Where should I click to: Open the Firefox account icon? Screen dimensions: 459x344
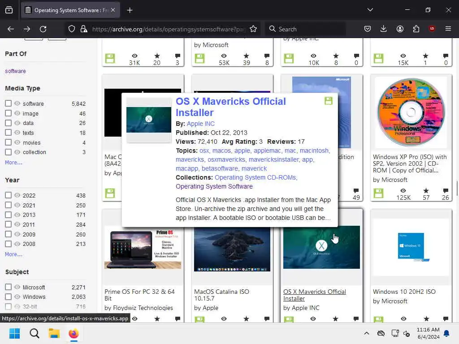pos(400,29)
